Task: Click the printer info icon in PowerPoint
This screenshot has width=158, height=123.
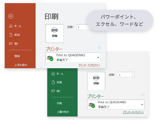Action: (99, 48)
